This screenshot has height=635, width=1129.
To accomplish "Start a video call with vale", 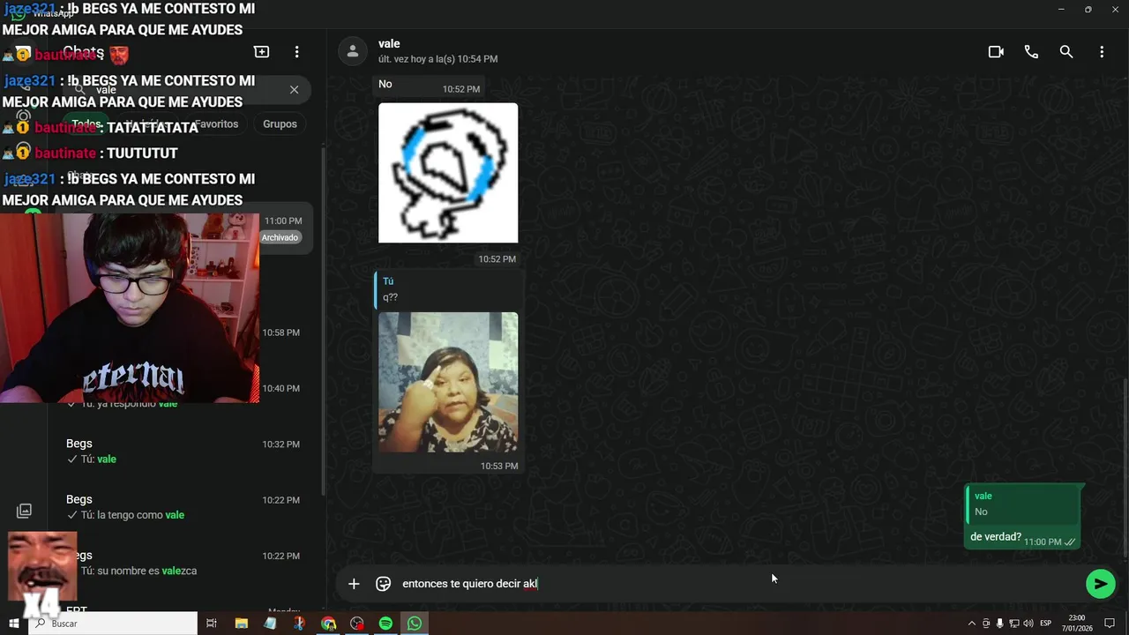I will [x=996, y=52].
